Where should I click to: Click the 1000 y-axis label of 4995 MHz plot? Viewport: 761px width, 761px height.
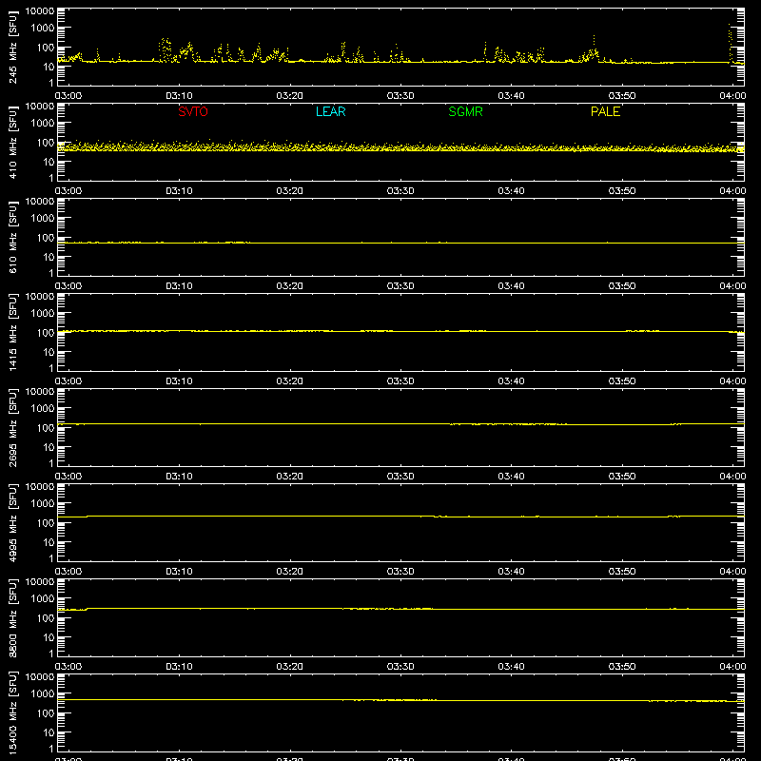click(x=43, y=504)
